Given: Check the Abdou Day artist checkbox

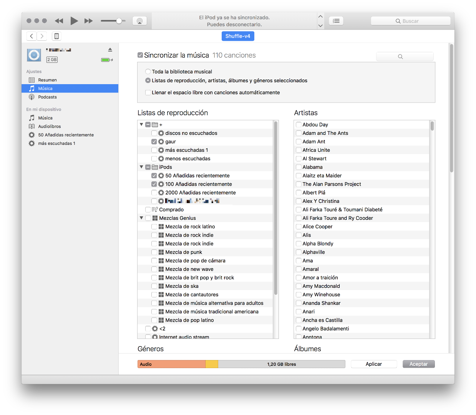Looking at the screenshot, I should [x=299, y=124].
